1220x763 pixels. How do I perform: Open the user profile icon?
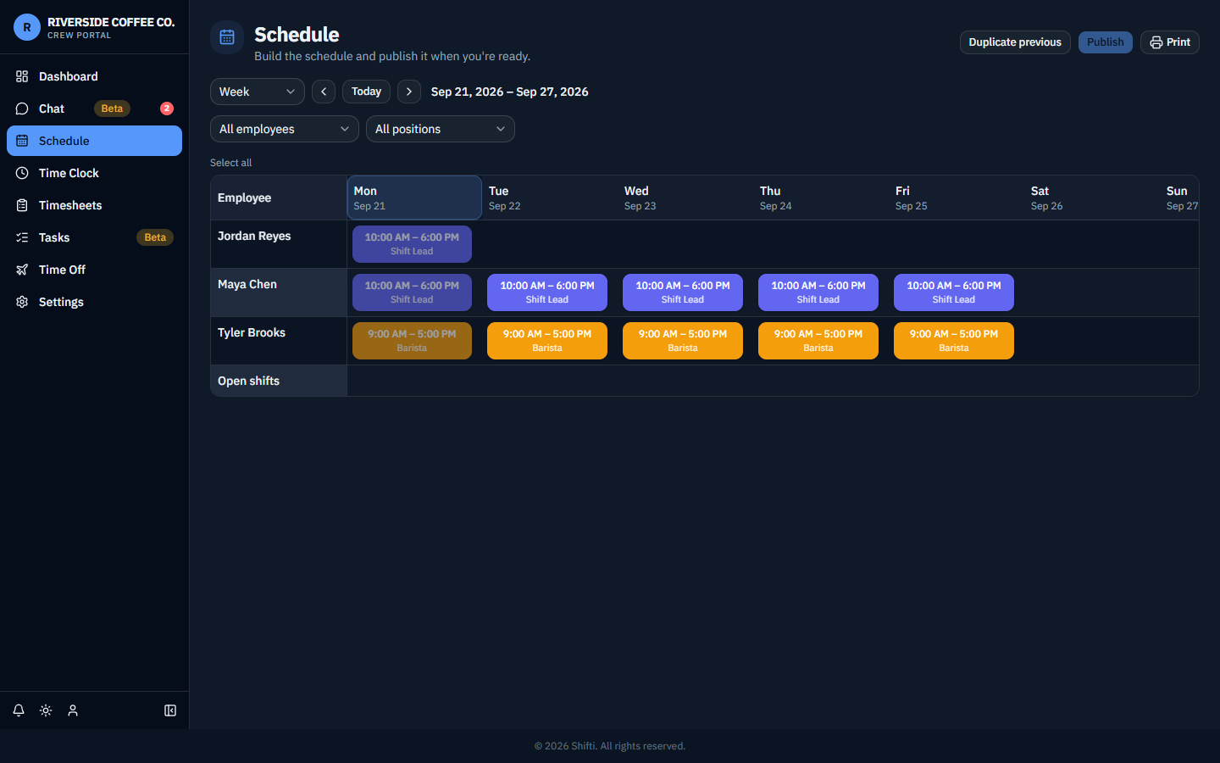pyautogui.click(x=73, y=710)
